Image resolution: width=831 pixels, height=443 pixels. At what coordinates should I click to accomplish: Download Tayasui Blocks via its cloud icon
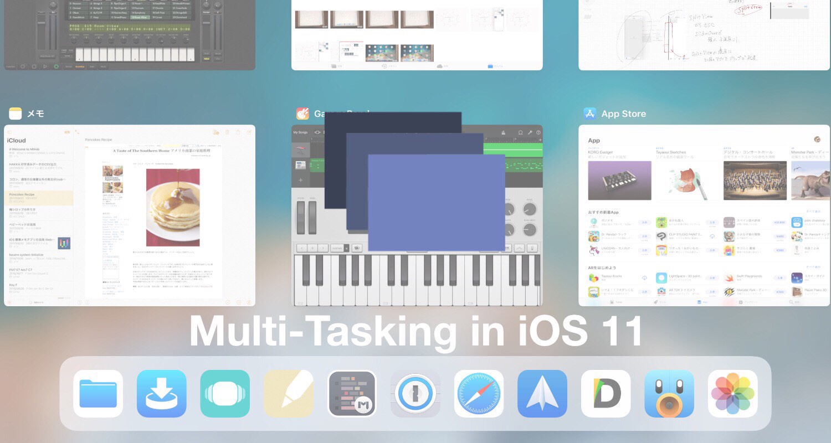[x=644, y=278]
